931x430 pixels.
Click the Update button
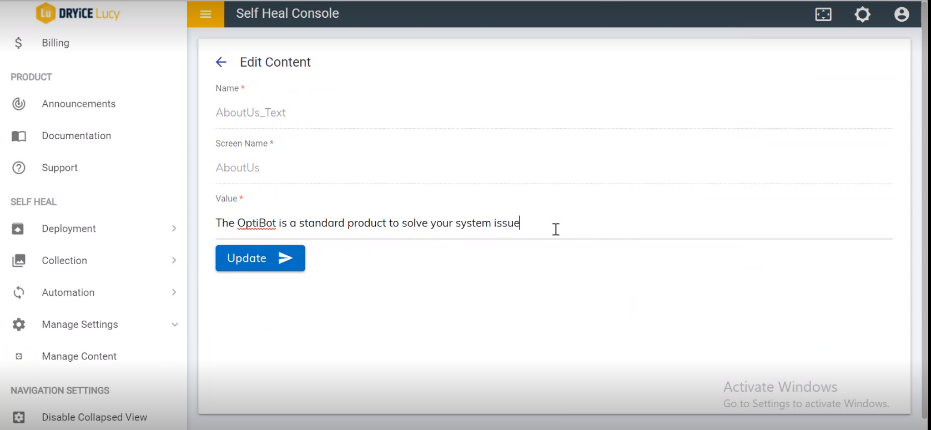tap(260, 258)
